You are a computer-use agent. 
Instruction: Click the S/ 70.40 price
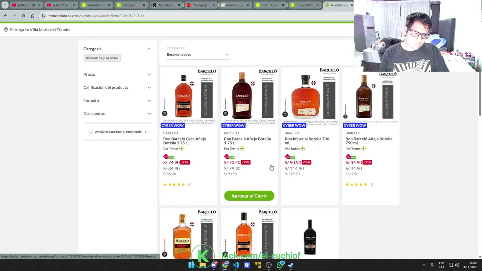[232, 162]
